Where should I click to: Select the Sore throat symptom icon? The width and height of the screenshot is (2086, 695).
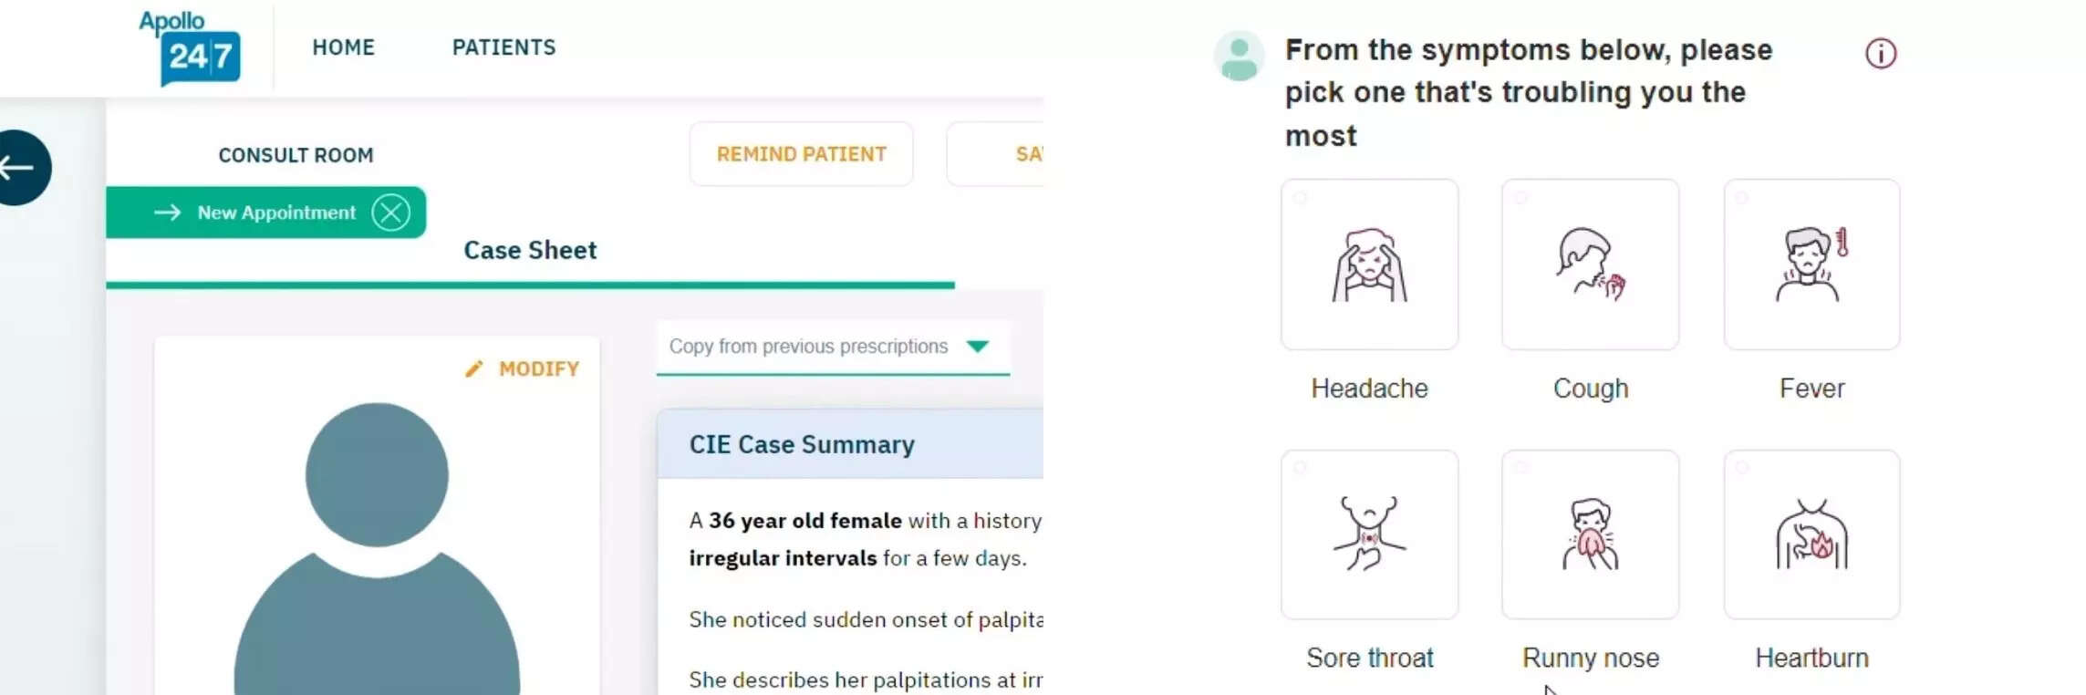1369,534
